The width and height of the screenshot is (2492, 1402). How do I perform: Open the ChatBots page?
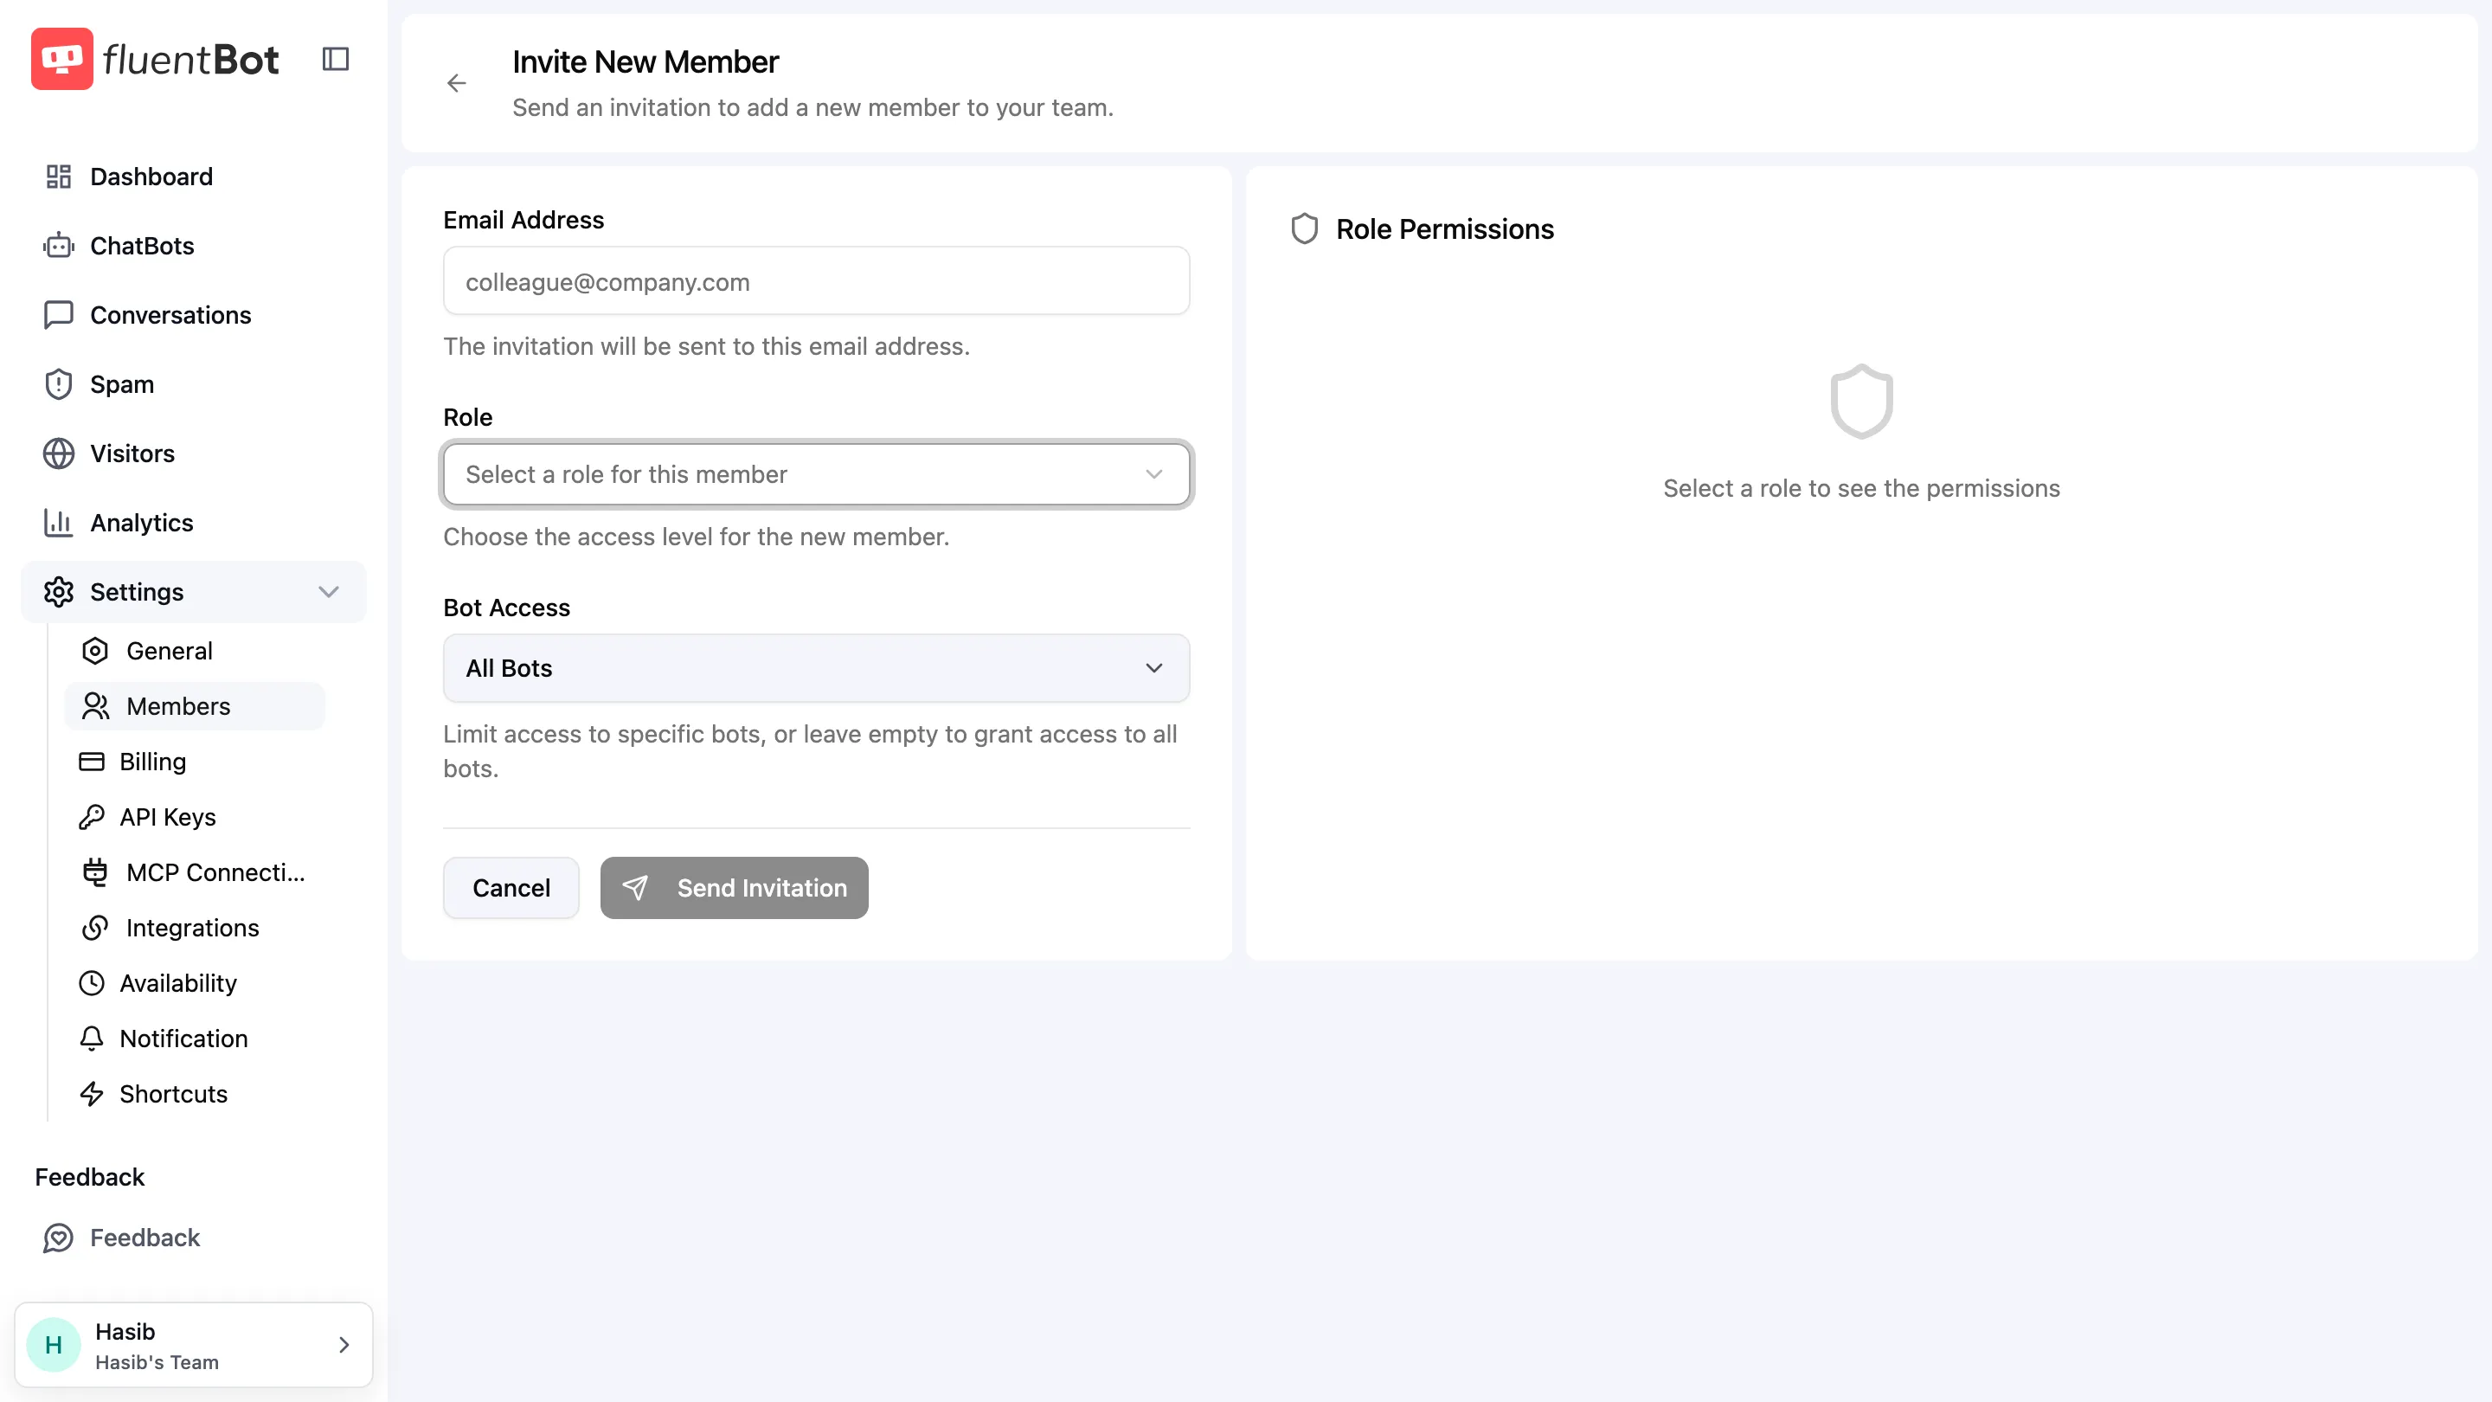[x=194, y=246]
